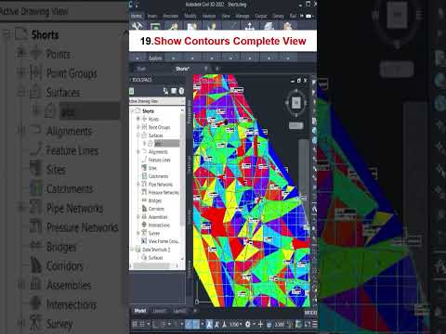
Task: Click the 3.500 elevation value in status bar
Action: point(280,324)
